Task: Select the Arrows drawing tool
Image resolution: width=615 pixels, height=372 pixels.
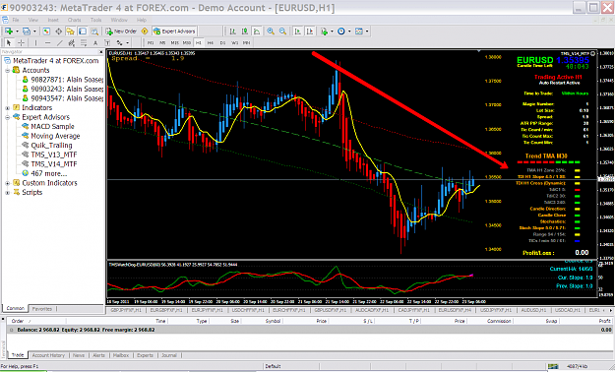Action: click(x=119, y=42)
